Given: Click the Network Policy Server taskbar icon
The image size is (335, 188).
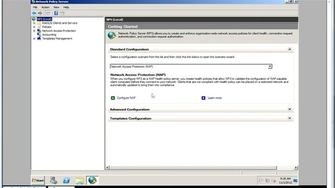Looking at the screenshot, I should (93, 180).
